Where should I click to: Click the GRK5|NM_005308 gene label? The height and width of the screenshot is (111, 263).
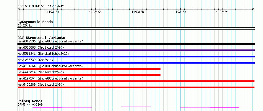tap(30, 105)
